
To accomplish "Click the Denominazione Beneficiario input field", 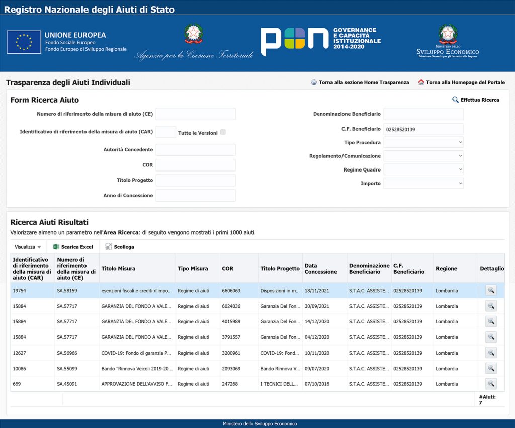I will 423,114.
